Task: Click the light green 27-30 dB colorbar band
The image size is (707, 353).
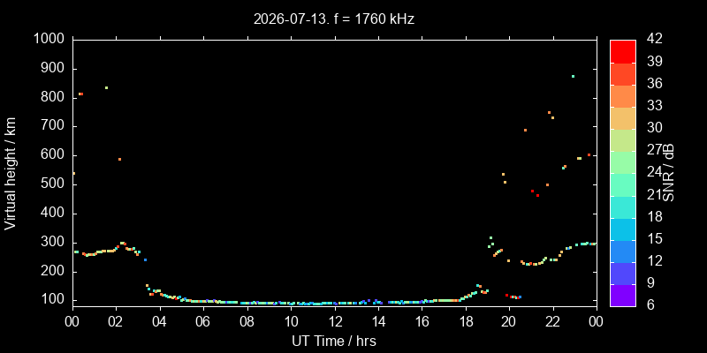Action: click(x=623, y=140)
